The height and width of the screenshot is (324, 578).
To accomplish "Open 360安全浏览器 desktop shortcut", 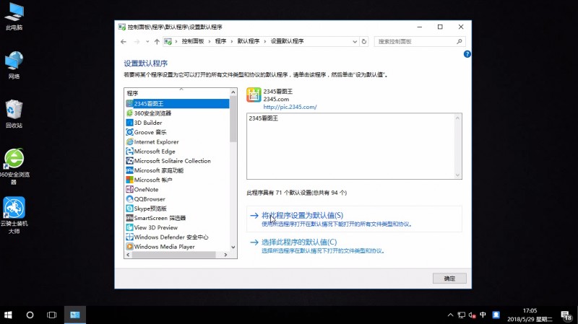I will click(14, 167).
